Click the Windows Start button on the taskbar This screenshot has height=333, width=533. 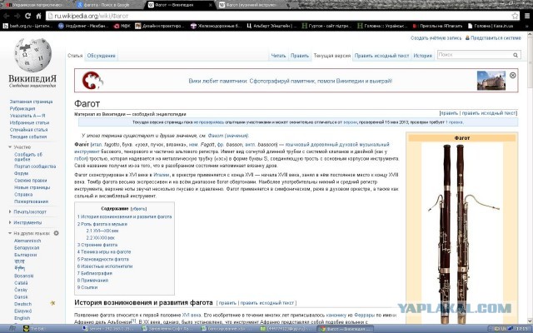12,329
